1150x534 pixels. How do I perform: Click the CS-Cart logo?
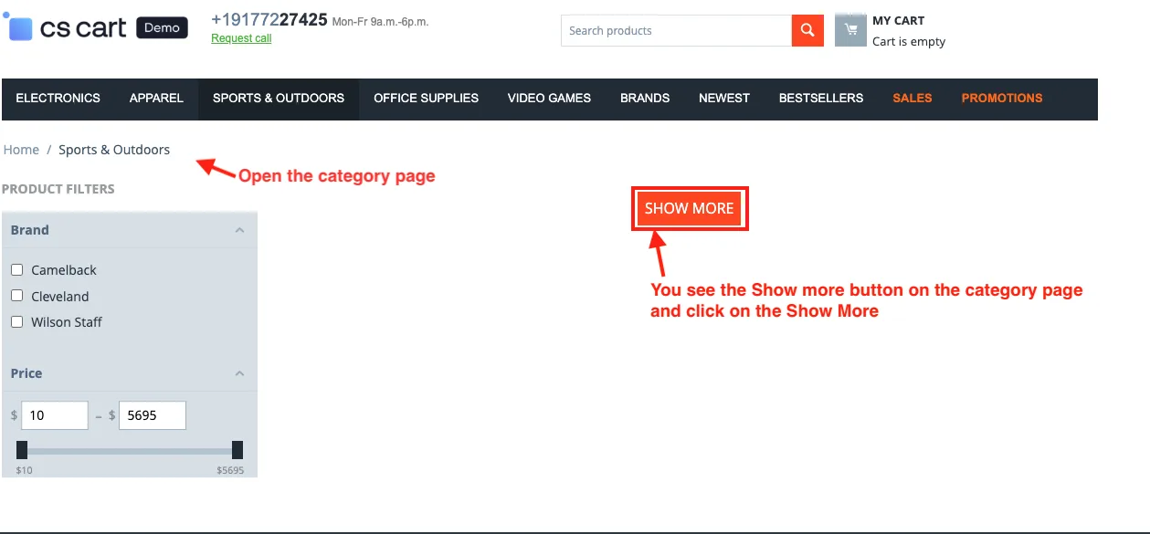(x=65, y=28)
